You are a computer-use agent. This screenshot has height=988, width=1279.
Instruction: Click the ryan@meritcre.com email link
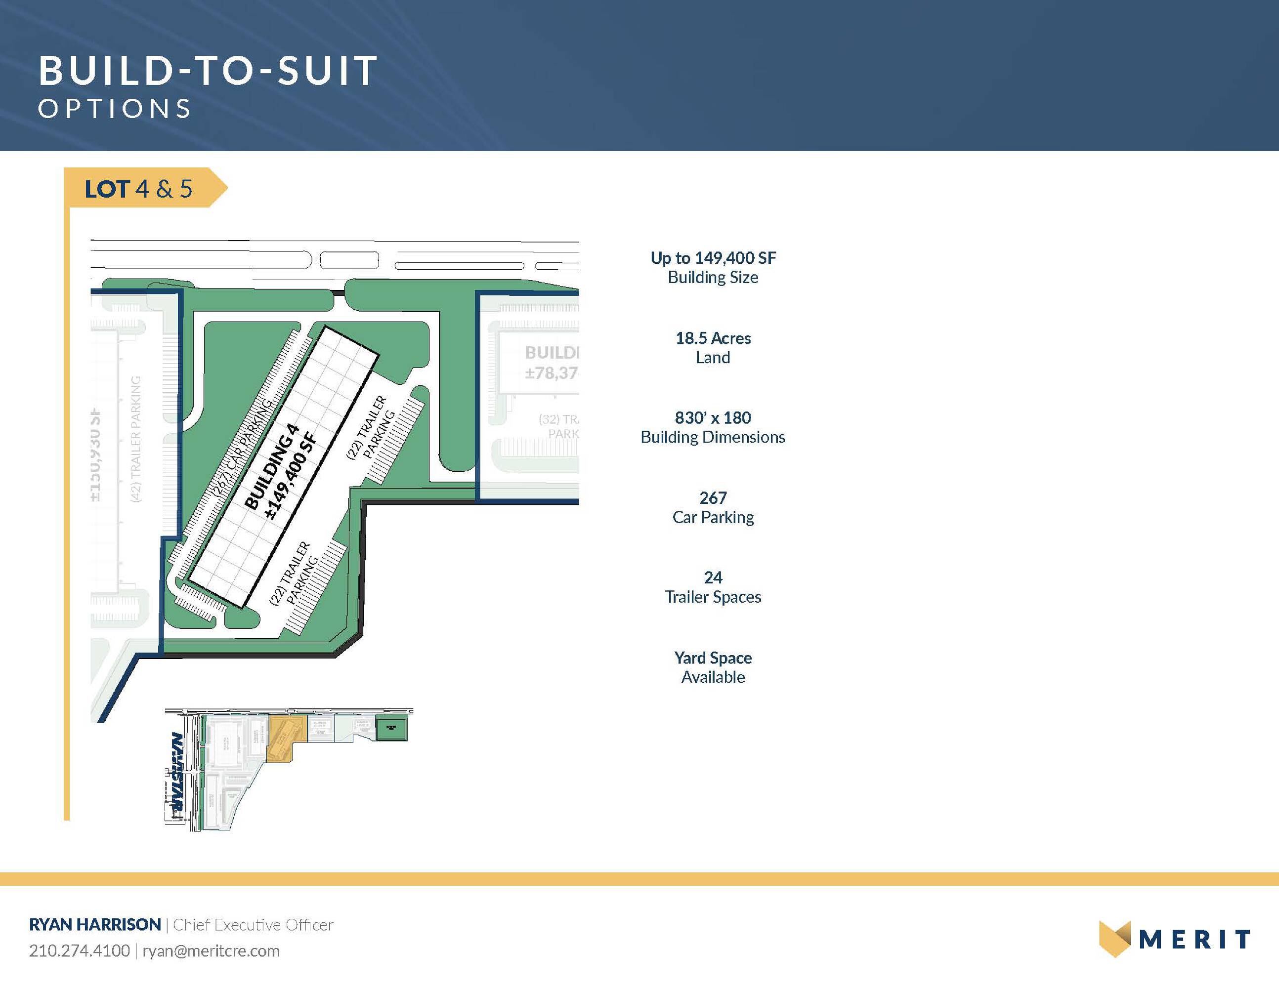(211, 951)
